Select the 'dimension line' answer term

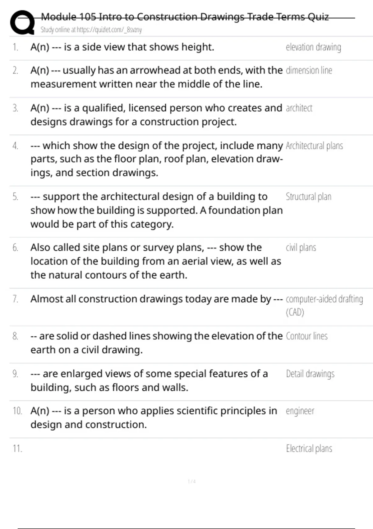(x=309, y=71)
